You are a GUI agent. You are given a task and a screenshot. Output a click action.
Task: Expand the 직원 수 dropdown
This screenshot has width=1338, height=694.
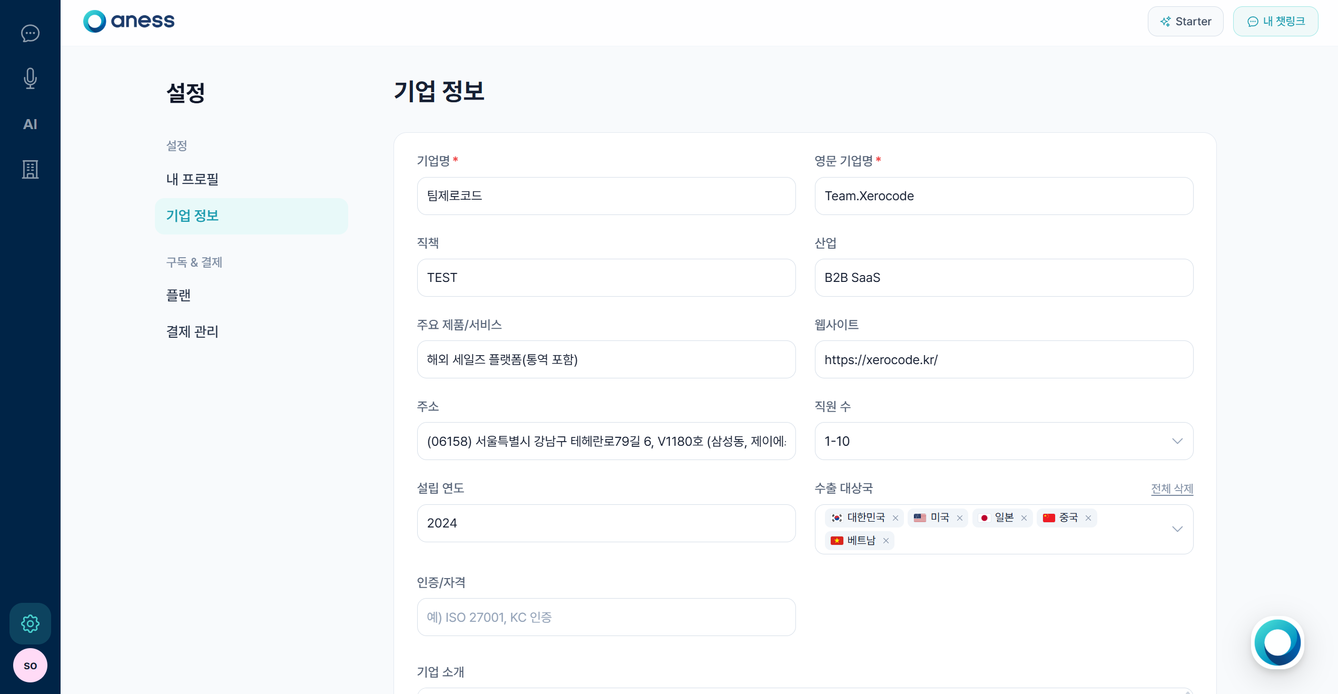coord(1004,441)
